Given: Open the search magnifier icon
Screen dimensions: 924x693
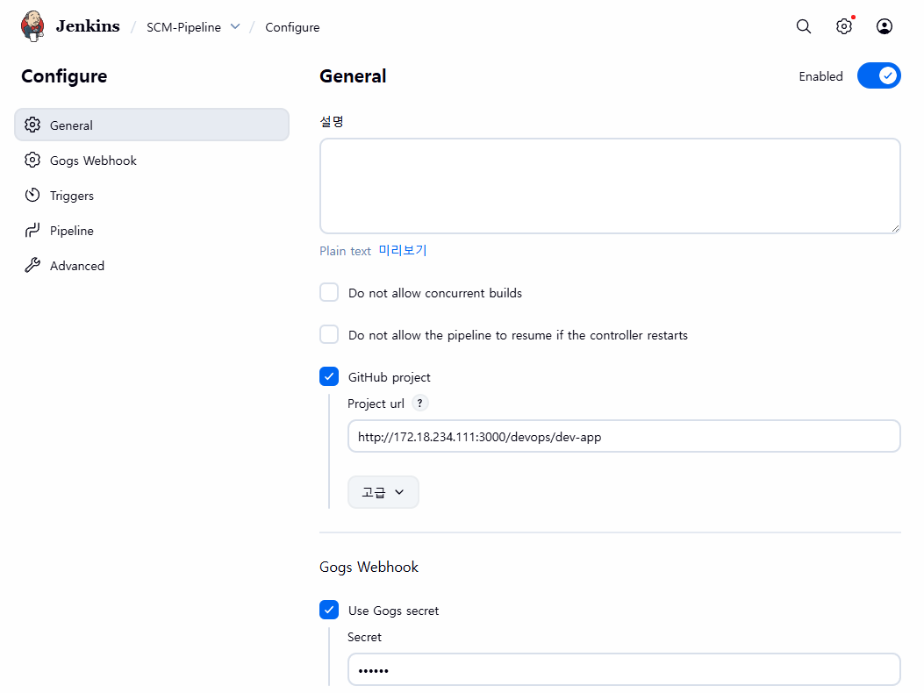Looking at the screenshot, I should pos(803,26).
